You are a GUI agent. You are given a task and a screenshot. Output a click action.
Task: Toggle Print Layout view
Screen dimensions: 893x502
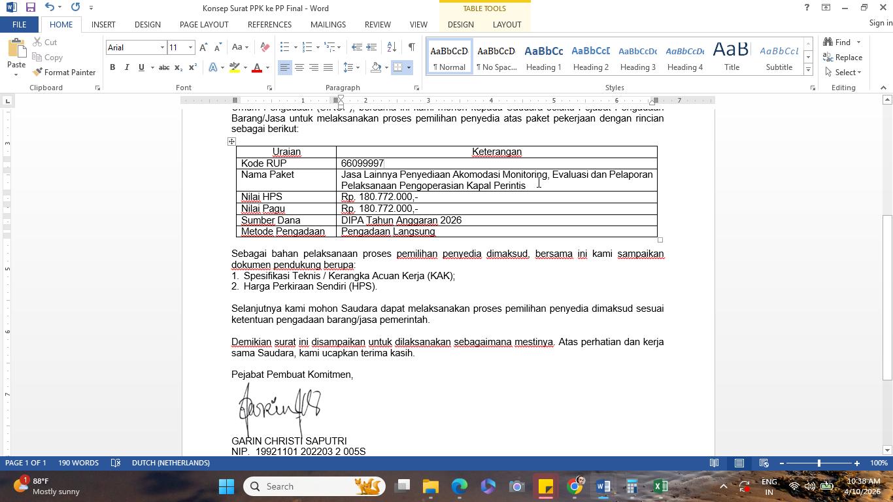coord(739,463)
